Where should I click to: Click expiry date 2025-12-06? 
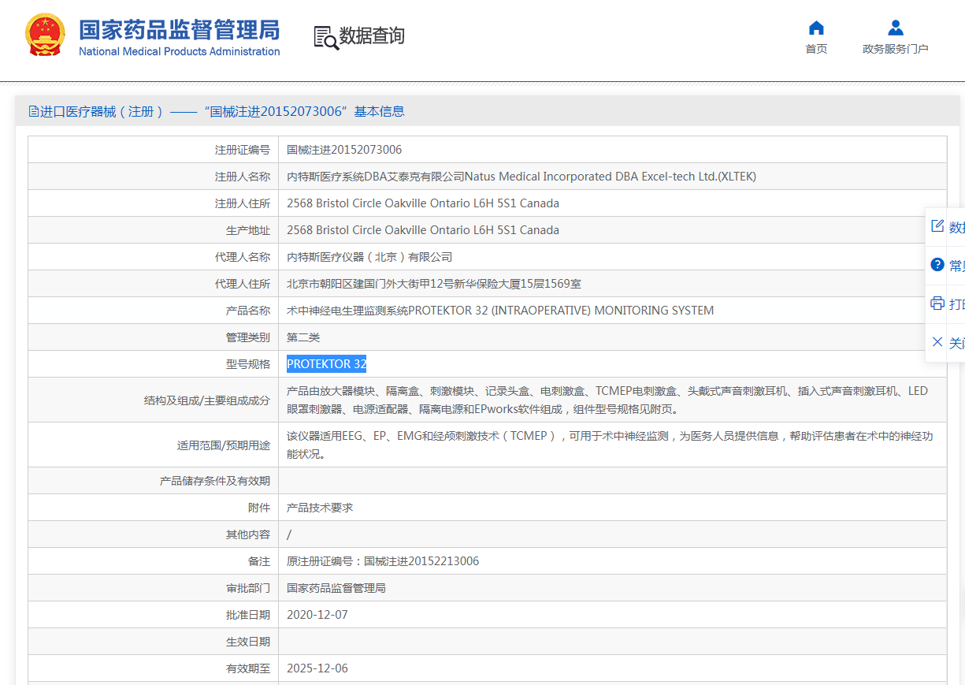317,668
